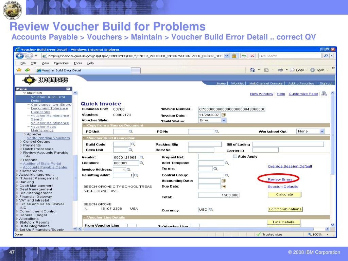Viewport: 348px width, 261px height.
Task: Click the Live Search input box
Action: [x=290, y=56]
